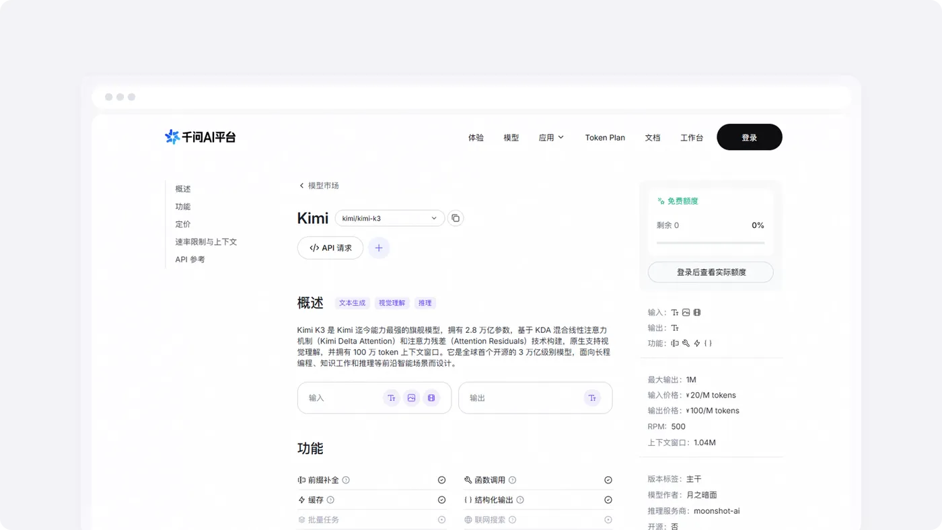Click the 文本生成 tag
Viewport: 942px width, 530px height.
(x=352, y=303)
